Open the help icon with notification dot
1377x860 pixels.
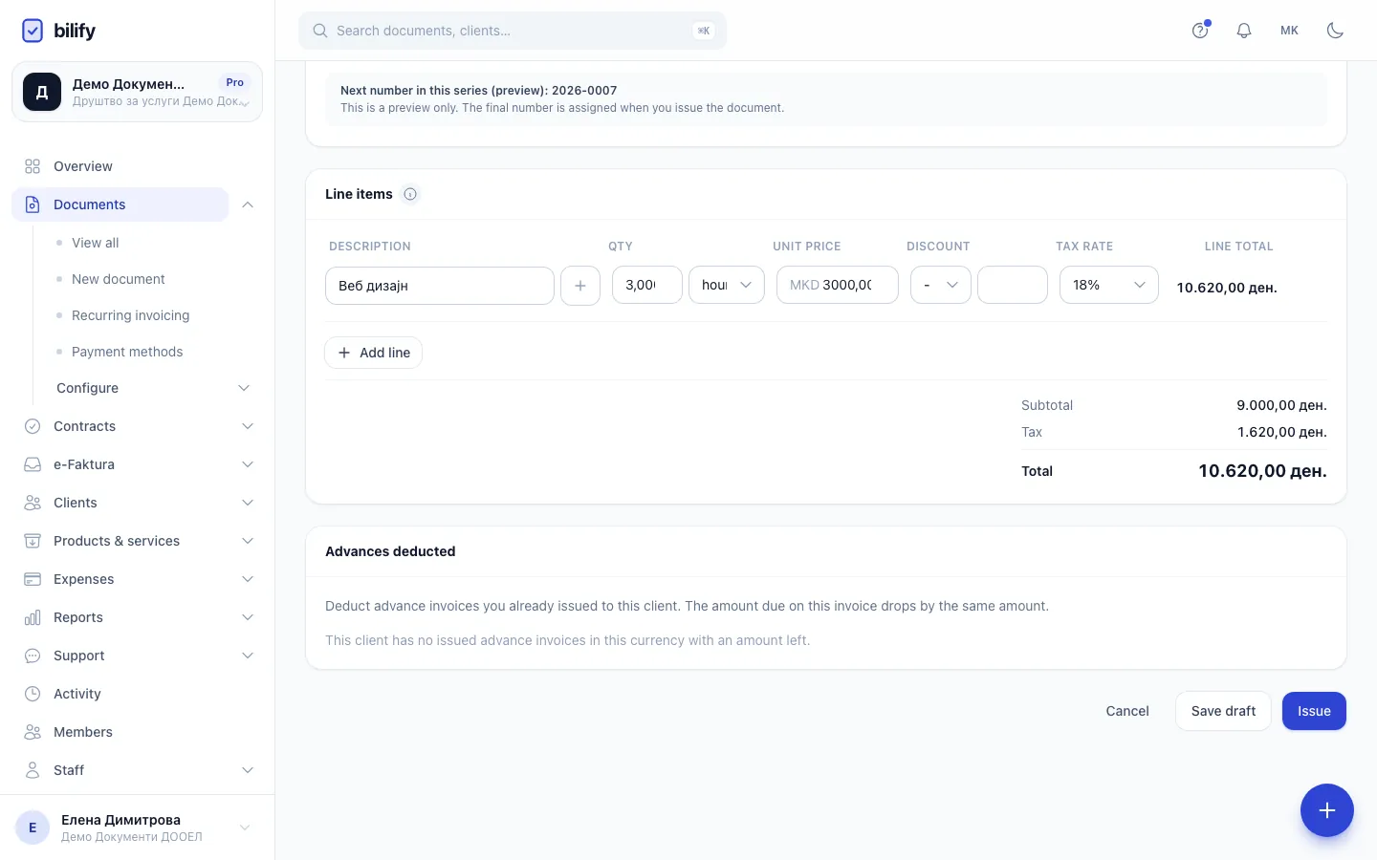click(1200, 31)
